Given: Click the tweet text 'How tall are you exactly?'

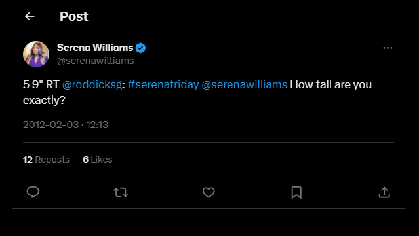Looking at the screenshot, I should [197, 92].
